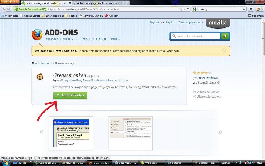Click the Log in link
Image resolution: width=265 pixels, height=166 pixels.
click(170, 22)
